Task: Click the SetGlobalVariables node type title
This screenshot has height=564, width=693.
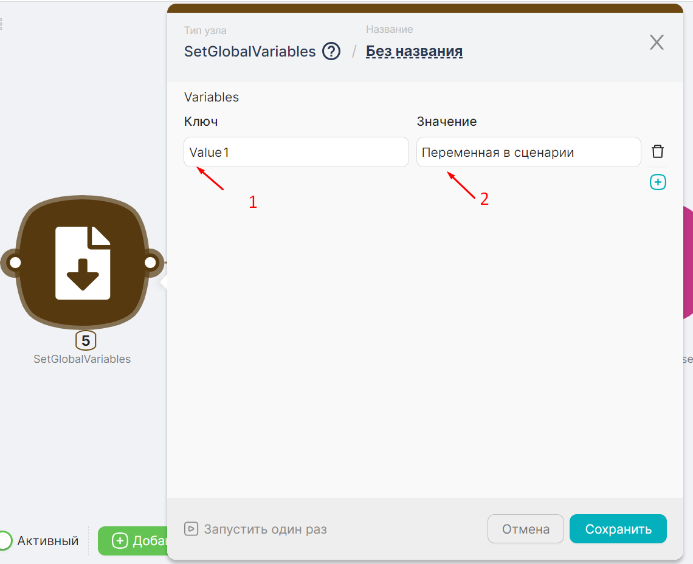Action: (250, 51)
